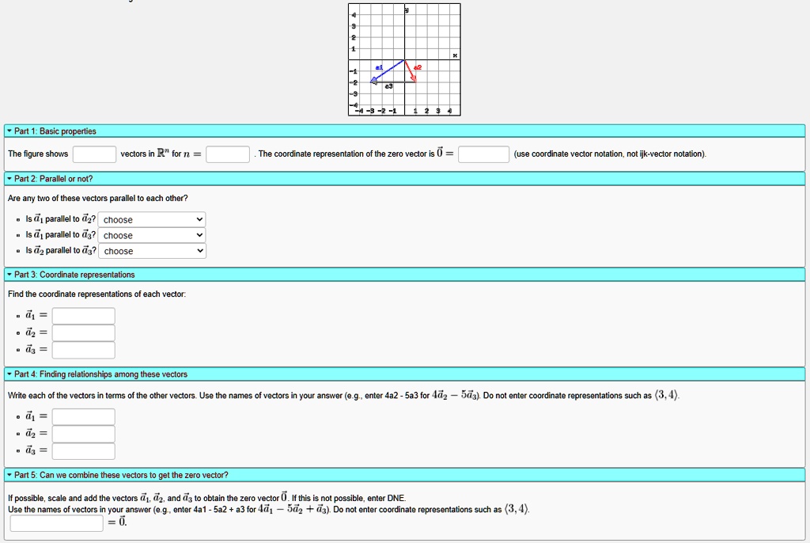Click the zero vector coordinate input field
This screenshot has width=810, height=543.
[x=483, y=154]
